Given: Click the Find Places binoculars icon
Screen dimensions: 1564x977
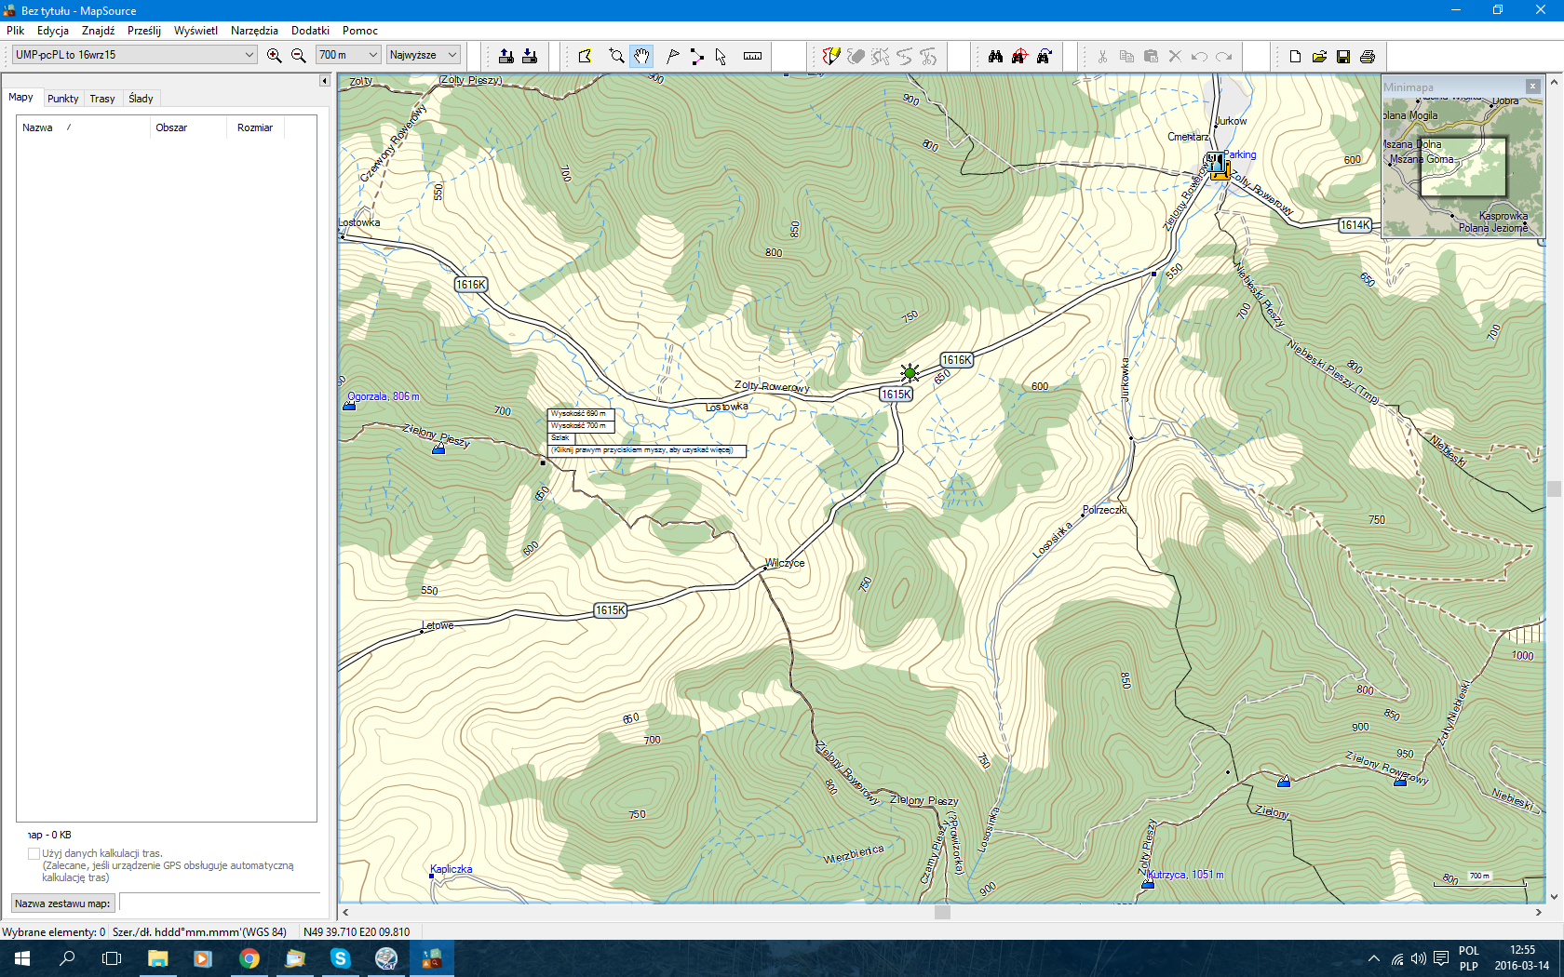Looking at the screenshot, I should click(x=995, y=56).
